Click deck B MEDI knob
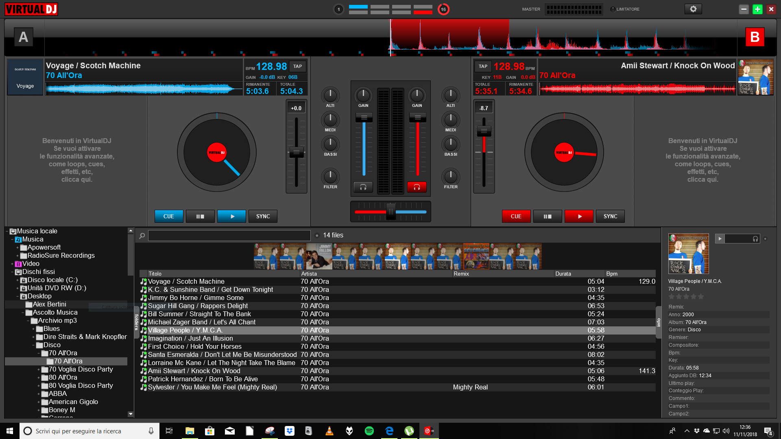 [x=451, y=120]
